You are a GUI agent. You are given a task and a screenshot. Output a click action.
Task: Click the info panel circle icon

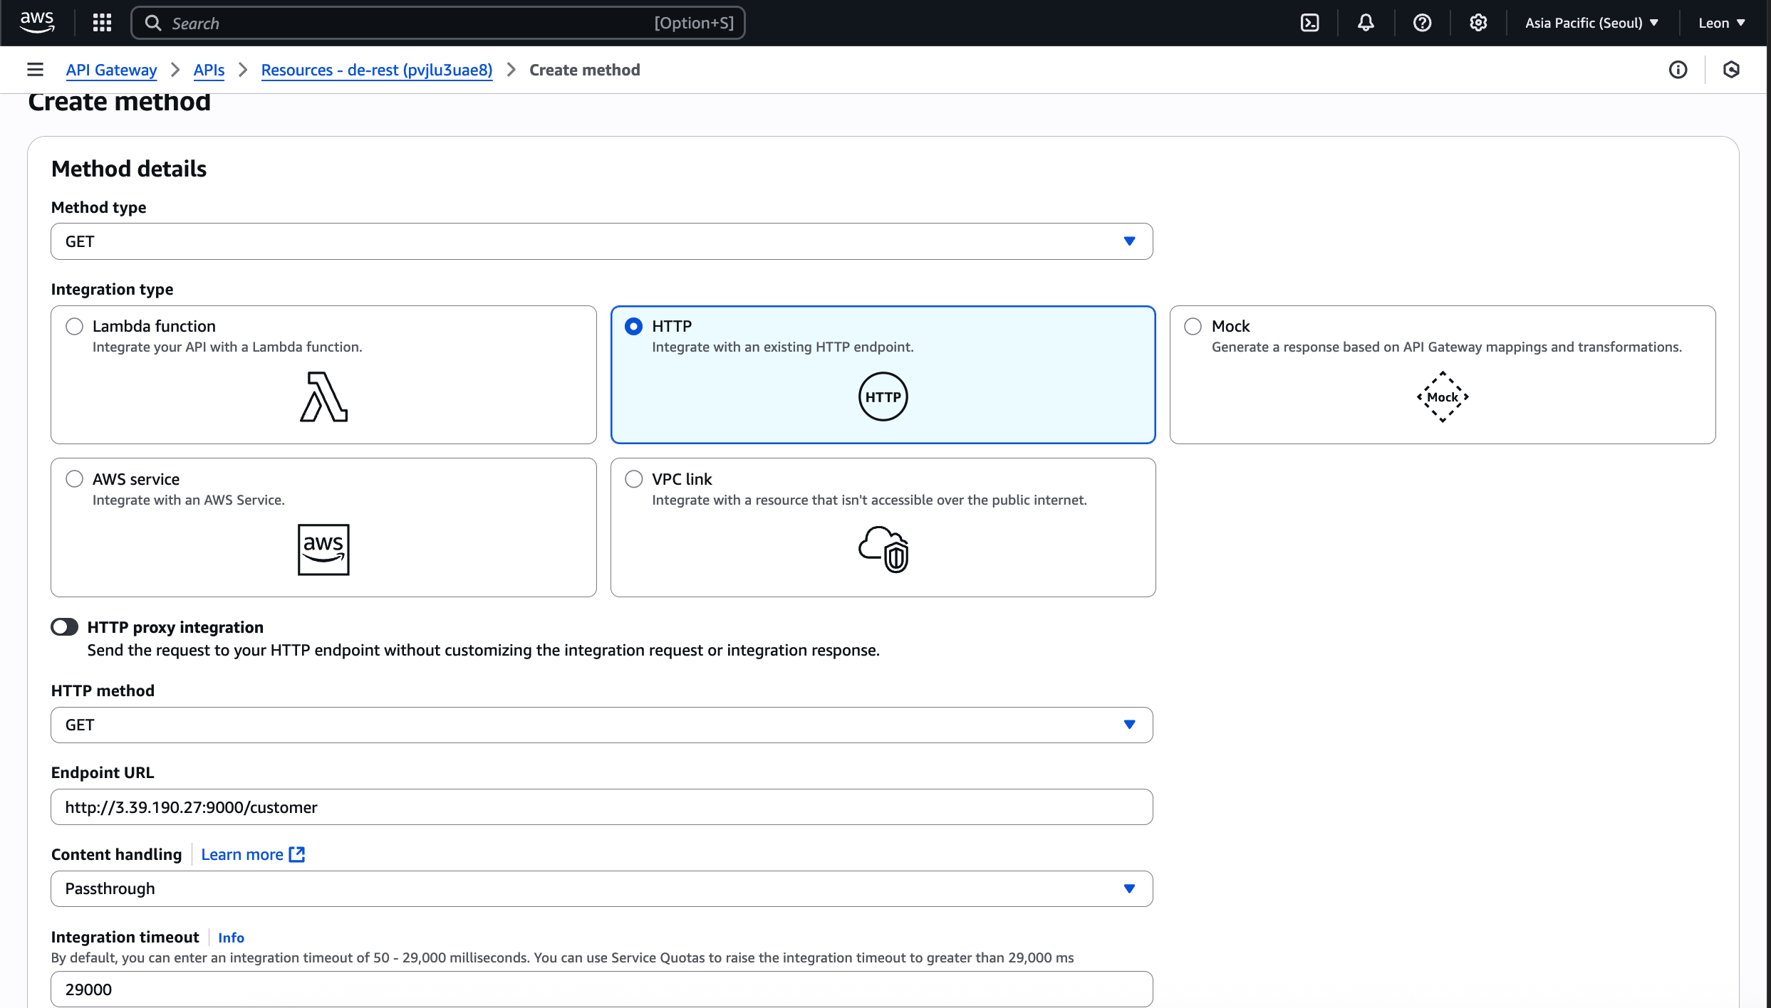[x=1678, y=70]
